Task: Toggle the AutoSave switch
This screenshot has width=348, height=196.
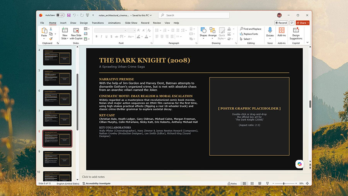Action: point(60,15)
